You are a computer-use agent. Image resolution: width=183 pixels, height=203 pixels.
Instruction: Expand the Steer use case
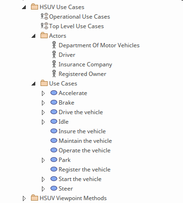[x=43, y=189]
